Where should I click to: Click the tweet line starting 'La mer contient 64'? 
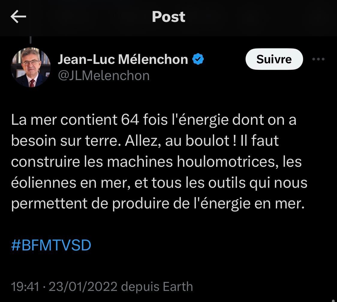(x=154, y=120)
